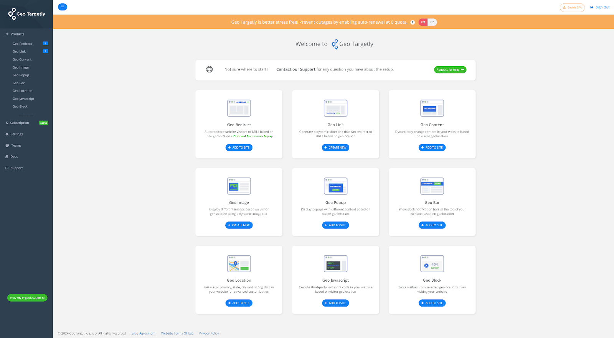614x338 pixels.
Task: Open SaaS Agreement footer link
Action: [x=144, y=333]
